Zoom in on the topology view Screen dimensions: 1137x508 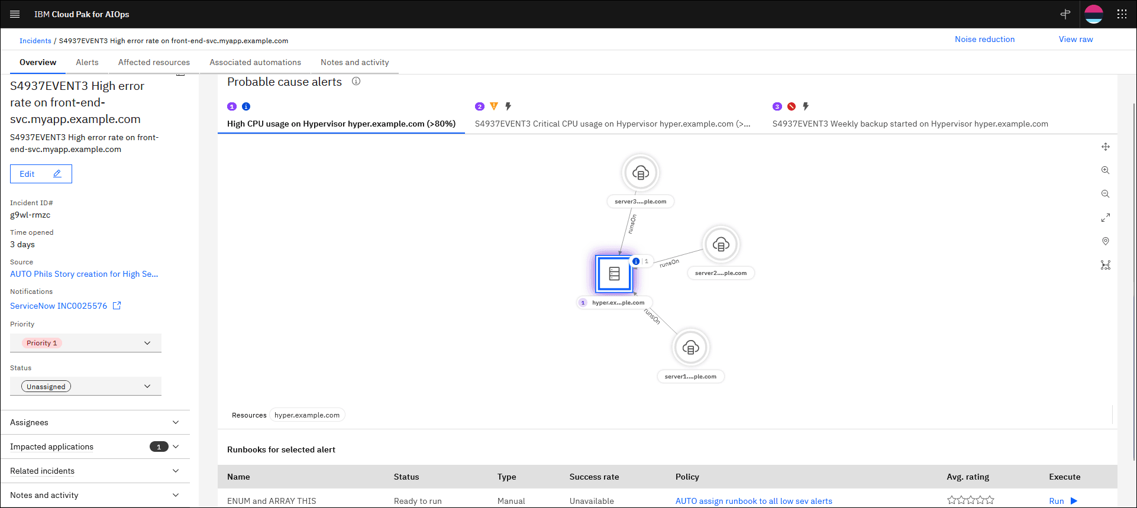click(x=1105, y=170)
